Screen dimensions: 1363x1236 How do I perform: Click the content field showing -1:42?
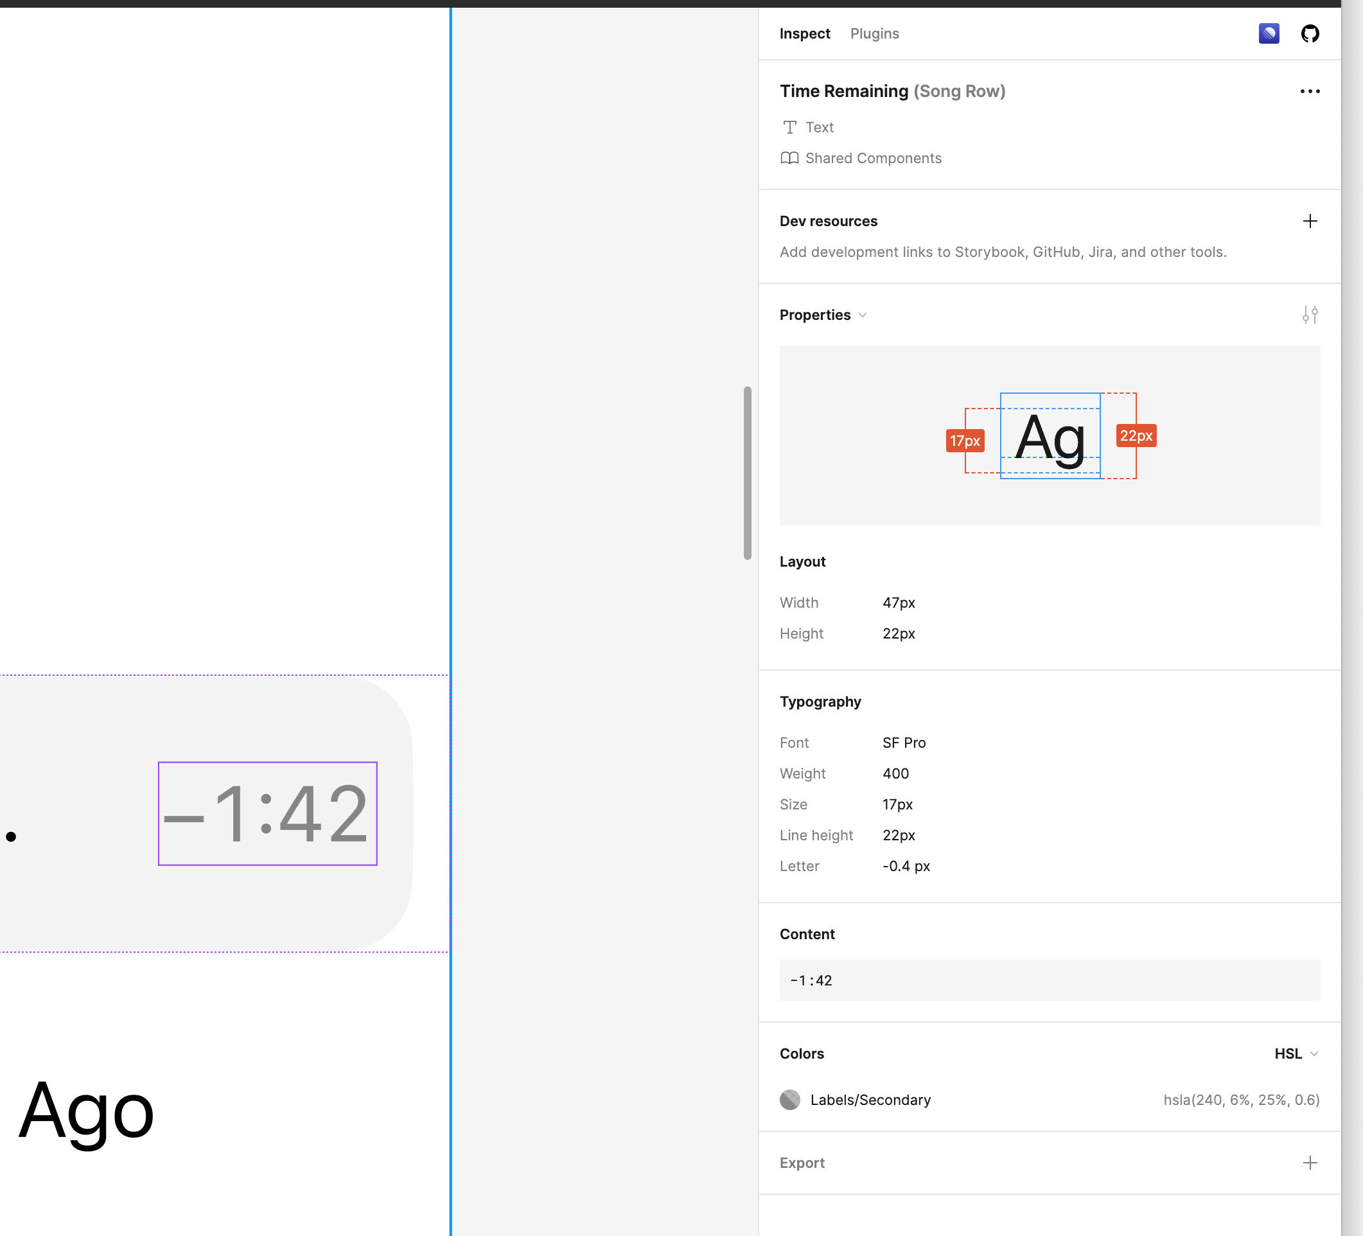coord(1050,980)
